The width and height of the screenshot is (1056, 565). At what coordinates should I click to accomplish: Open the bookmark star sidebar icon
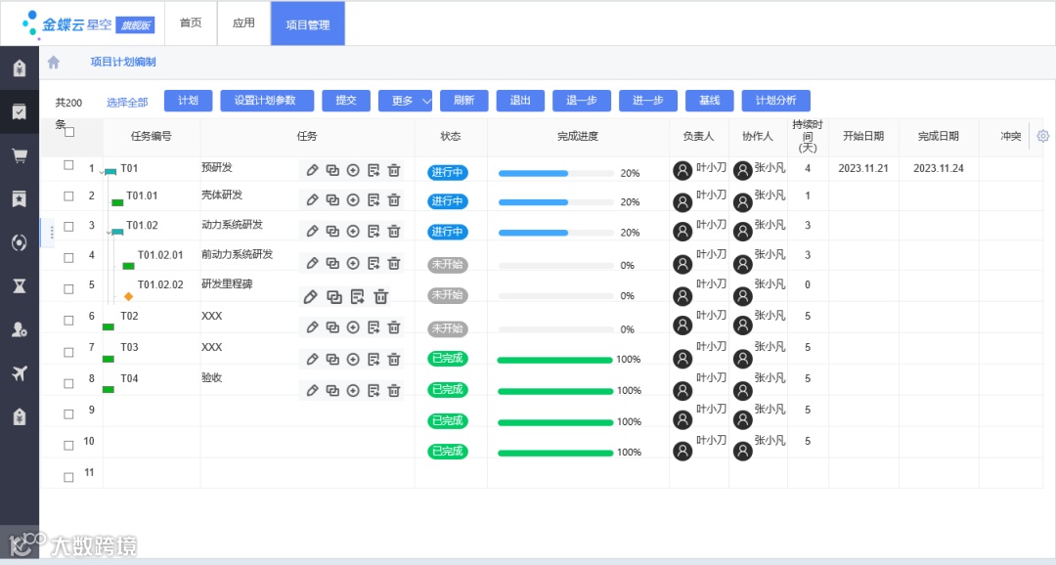point(20,198)
